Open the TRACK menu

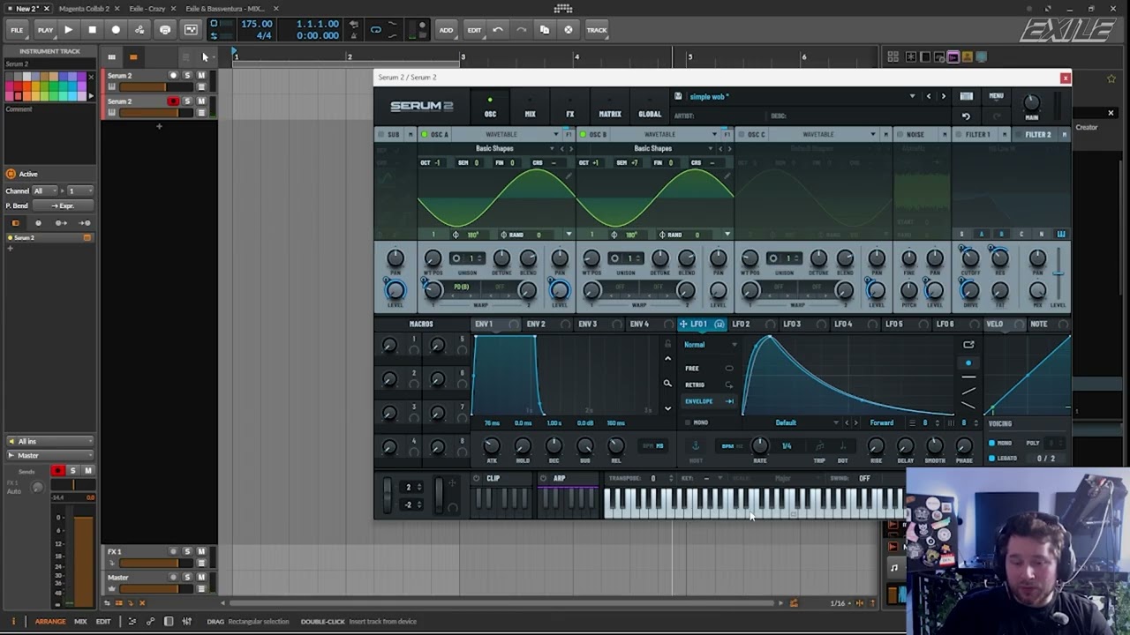coord(597,30)
